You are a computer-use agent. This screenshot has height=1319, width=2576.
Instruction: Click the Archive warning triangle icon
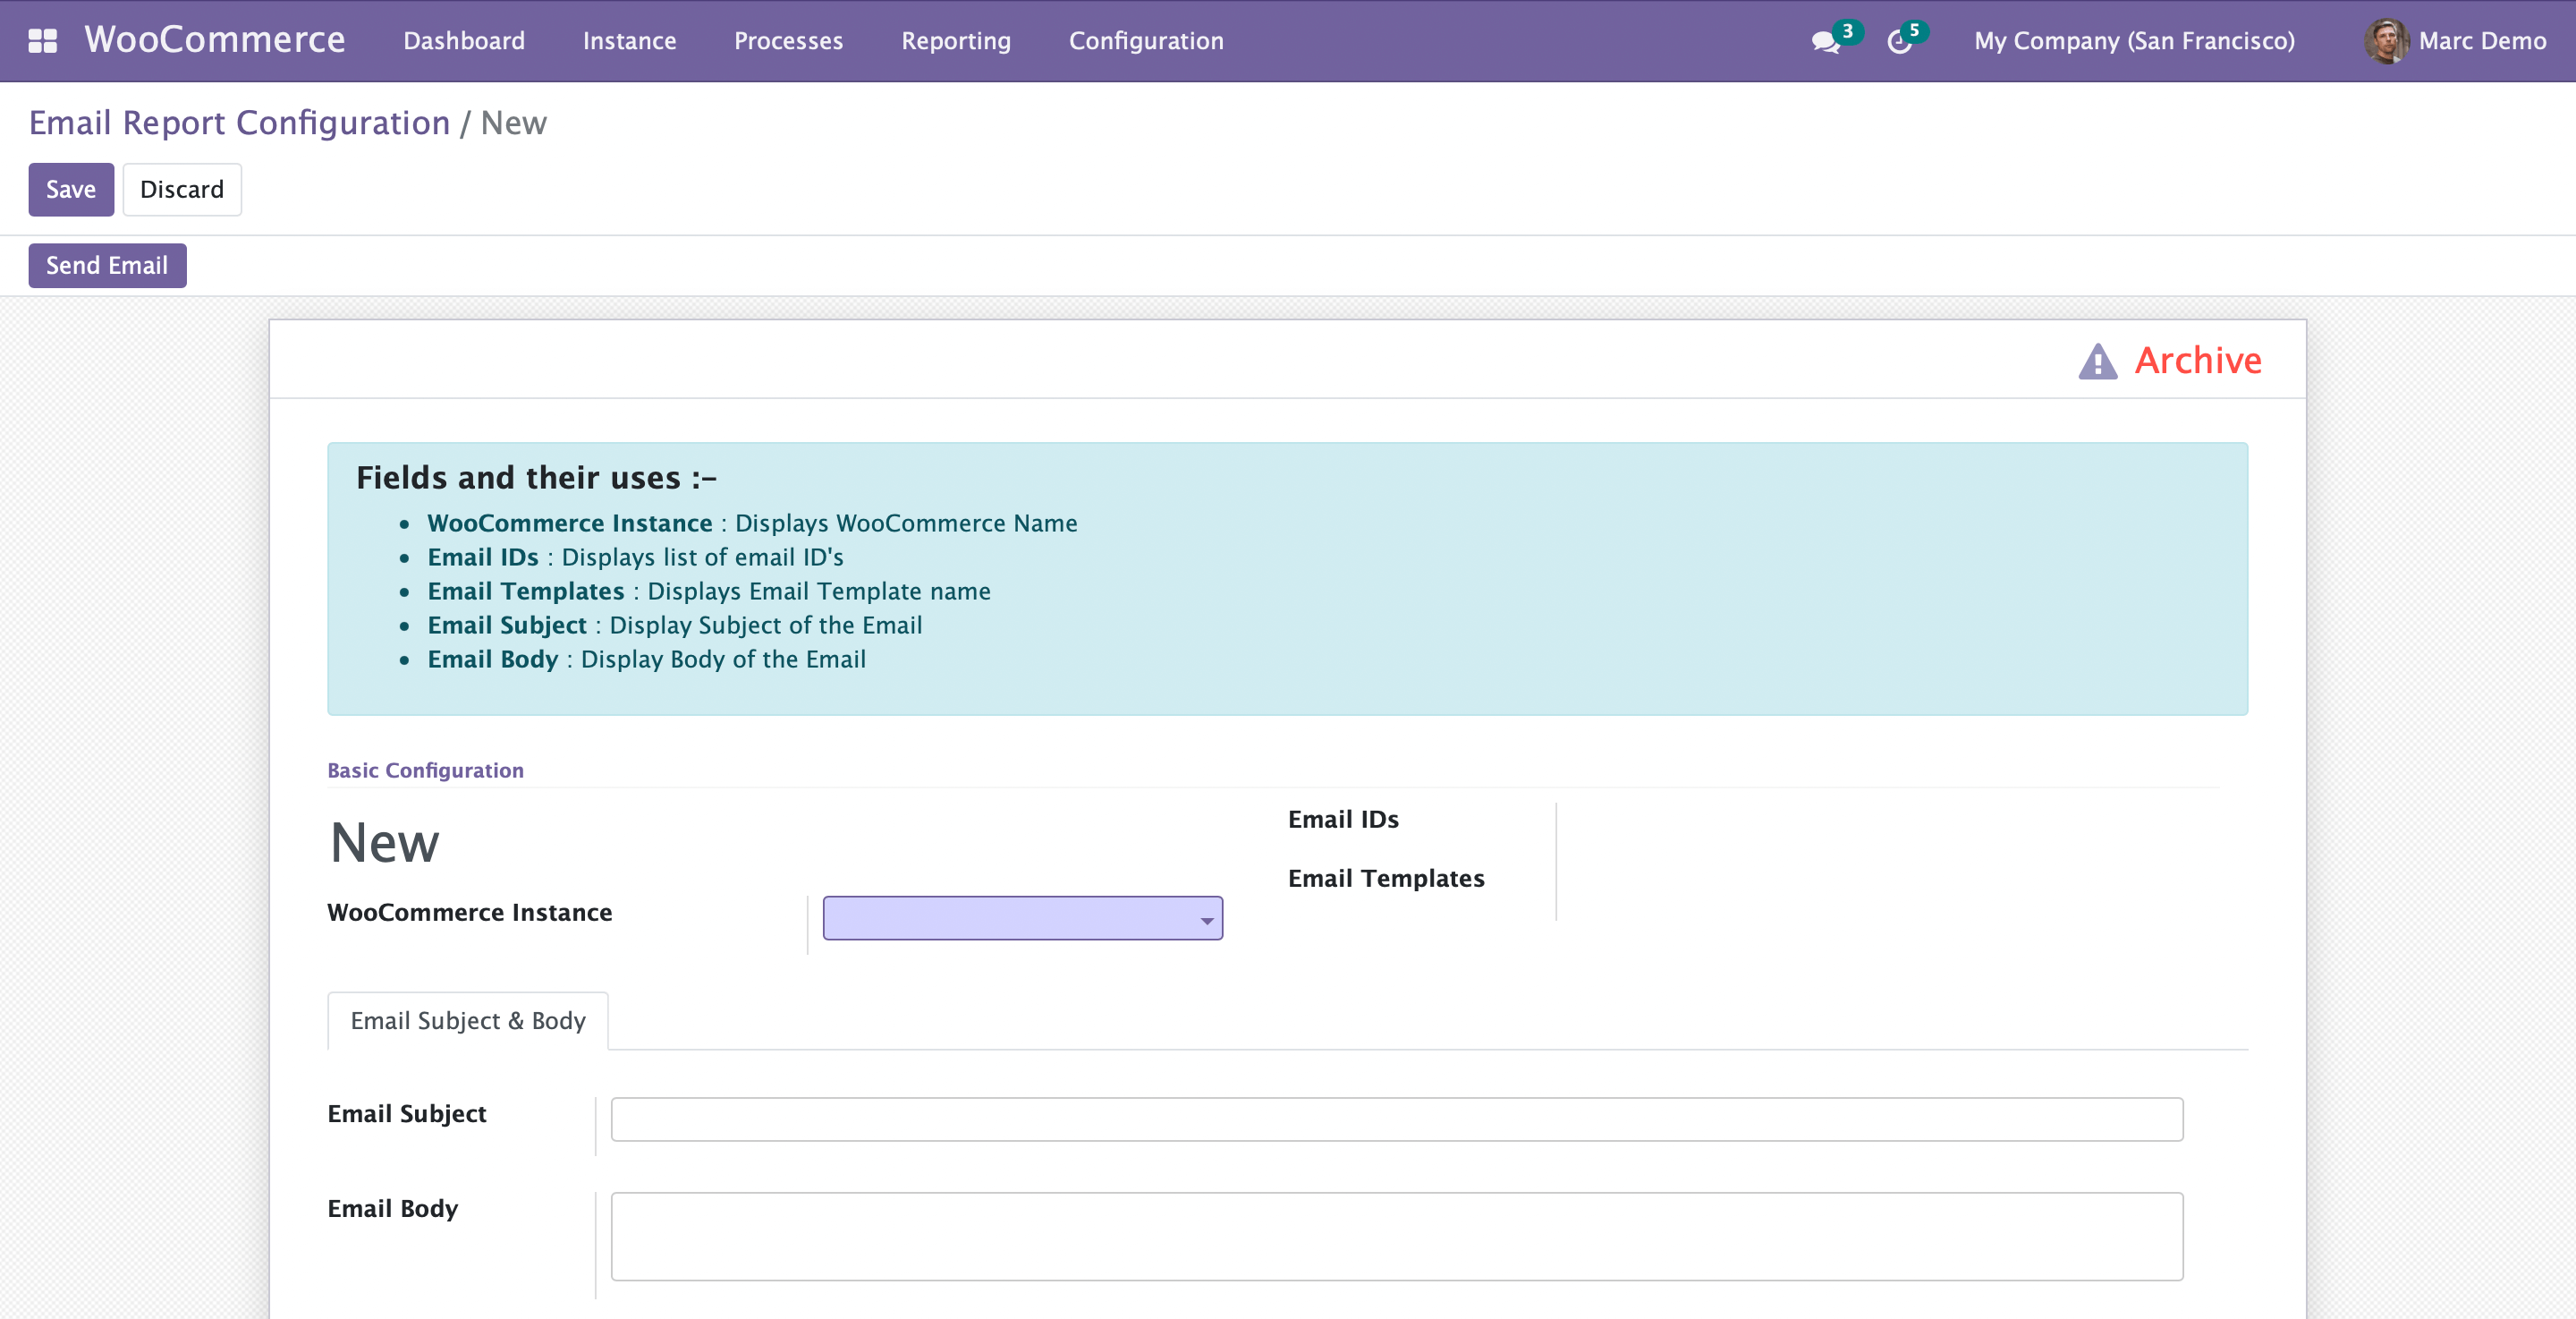[x=2097, y=362]
